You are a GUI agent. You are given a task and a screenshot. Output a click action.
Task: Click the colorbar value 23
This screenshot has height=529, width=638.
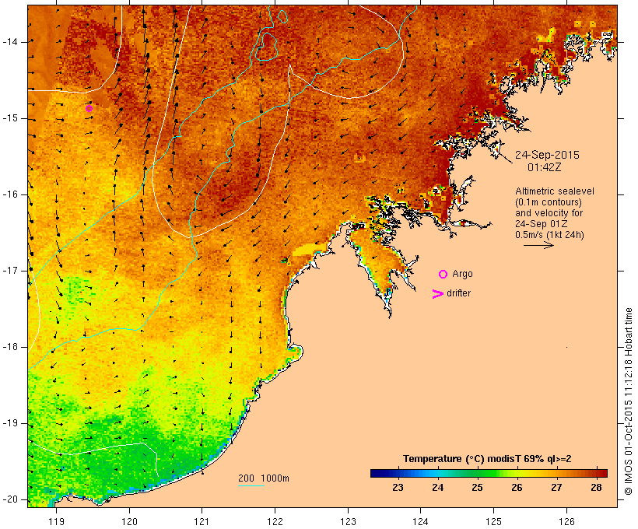point(398,488)
